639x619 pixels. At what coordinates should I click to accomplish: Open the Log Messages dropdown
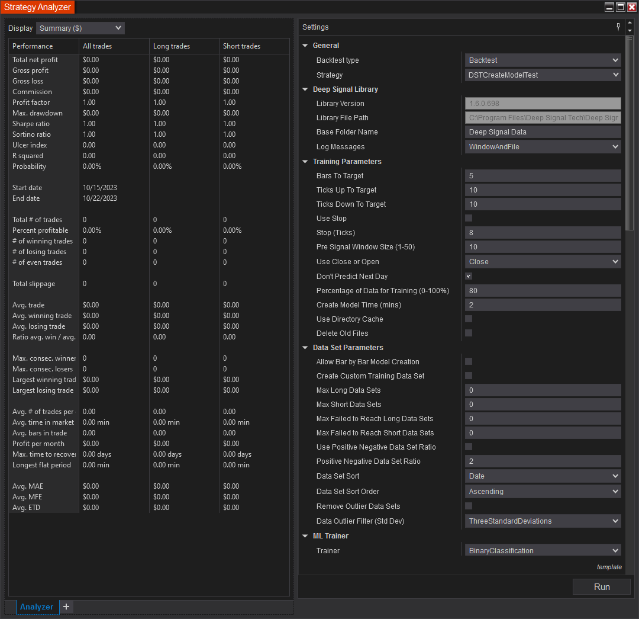point(543,147)
